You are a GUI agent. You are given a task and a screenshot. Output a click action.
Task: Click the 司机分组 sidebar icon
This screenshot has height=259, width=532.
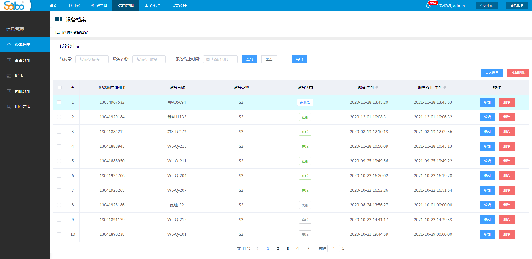[9, 91]
